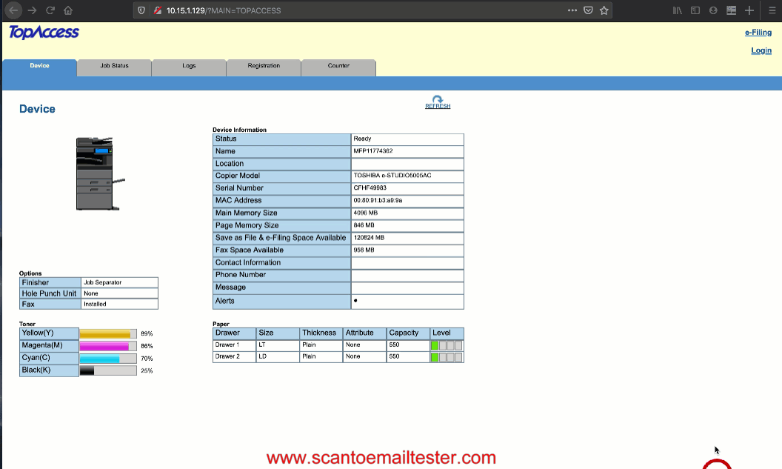Open the Logs tab
Image resolution: width=782 pixels, height=469 pixels.
click(189, 66)
